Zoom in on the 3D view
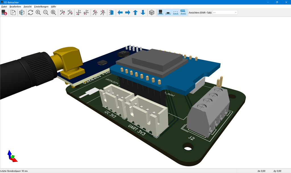The width and height of the screenshot is (291, 173). click(38, 13)
